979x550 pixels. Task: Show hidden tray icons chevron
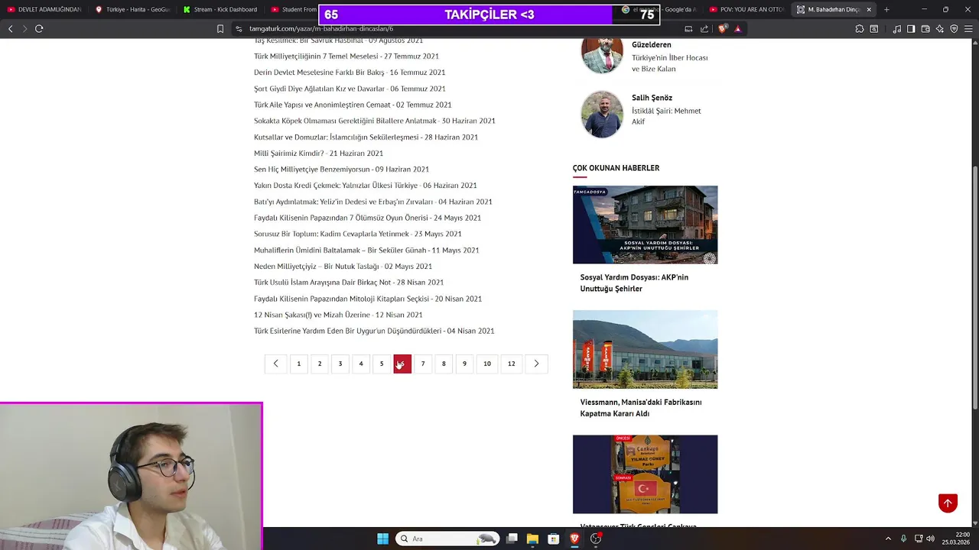pyautogui.click(x=888, y=539)
